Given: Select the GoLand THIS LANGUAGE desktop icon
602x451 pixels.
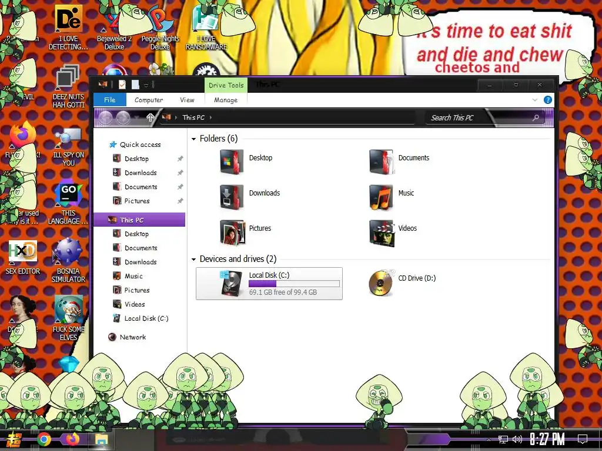Looking at the screenshot, I should pyautogui.click(x=68, y=203).
